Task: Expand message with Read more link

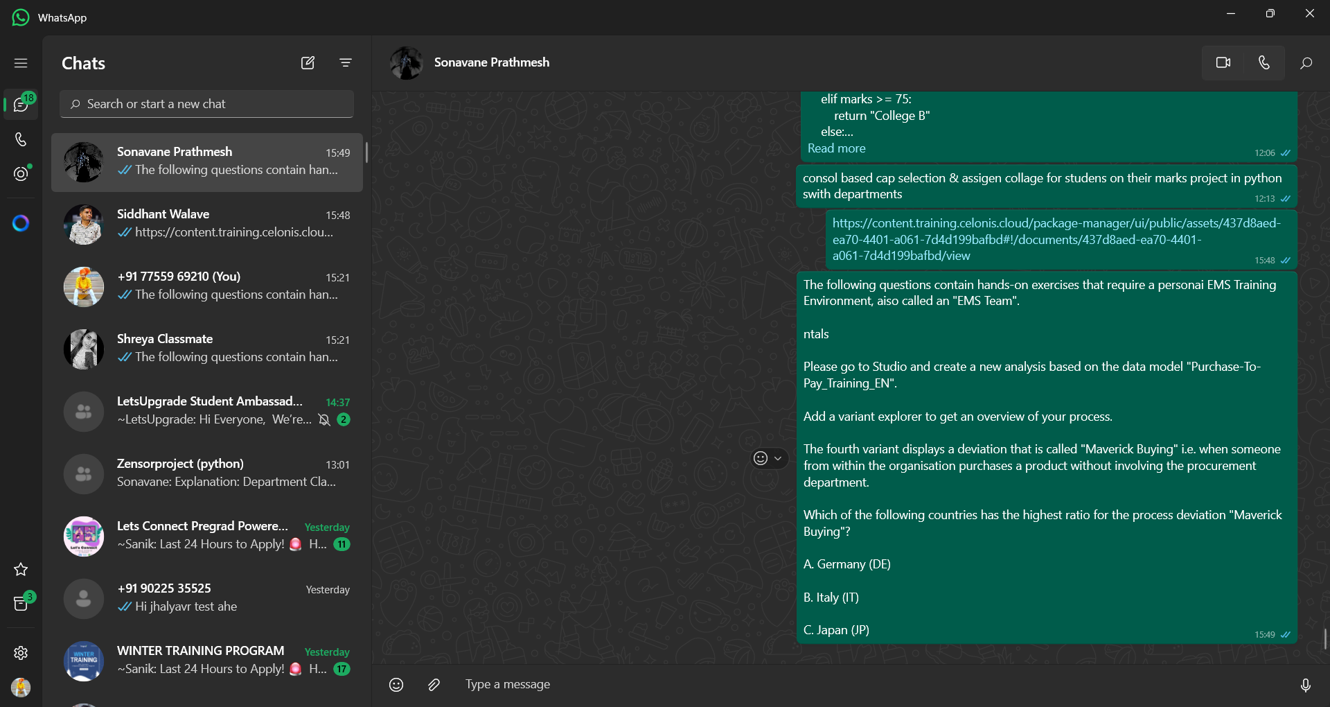Action: click(x=836, y=148)
